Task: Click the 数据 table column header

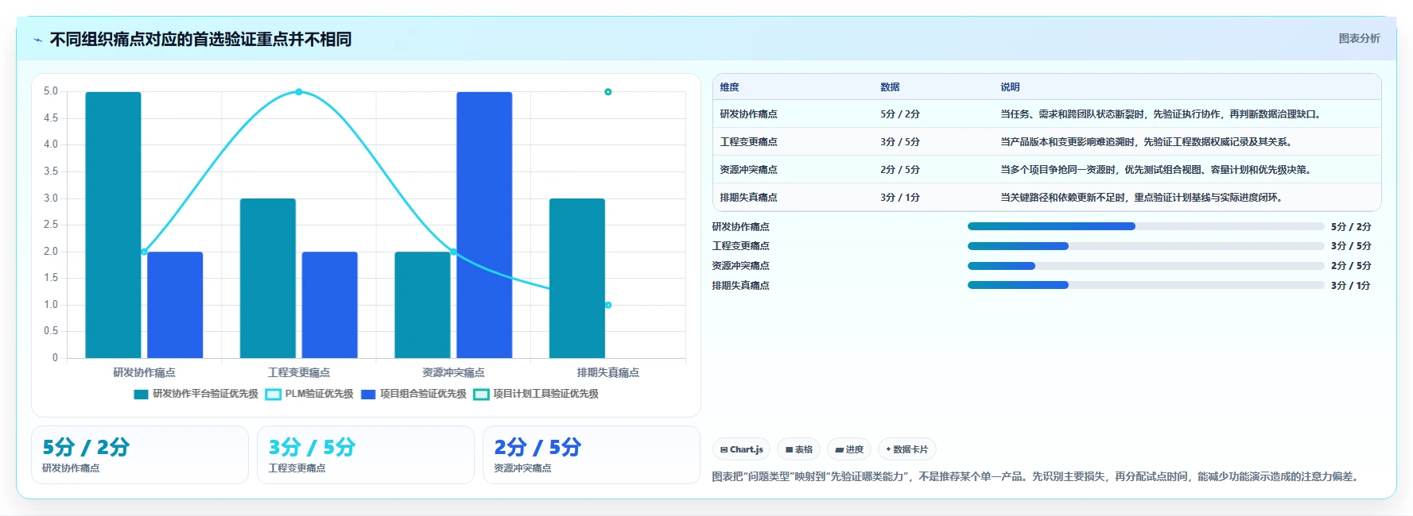Action: click(890, 87)
